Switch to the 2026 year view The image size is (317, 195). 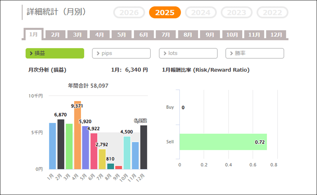click(x=129, y=13)
